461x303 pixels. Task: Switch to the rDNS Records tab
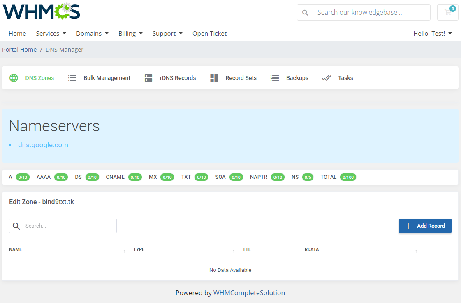click(171, 78)
